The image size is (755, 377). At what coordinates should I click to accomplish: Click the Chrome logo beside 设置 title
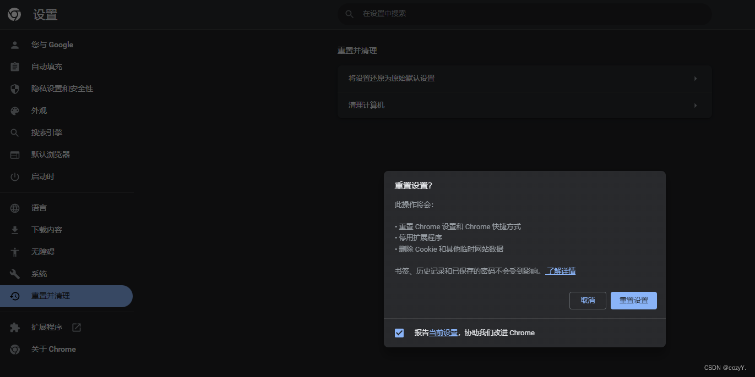click(14, 15)
